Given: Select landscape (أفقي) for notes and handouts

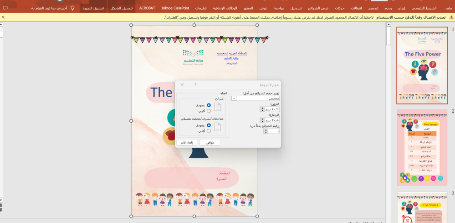Looking at the screenshot, I should click(x=209, y=131).
